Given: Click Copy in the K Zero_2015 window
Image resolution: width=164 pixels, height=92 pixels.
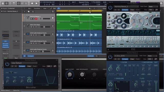Looking at the screenshot, I should click(x=132, y=59).
